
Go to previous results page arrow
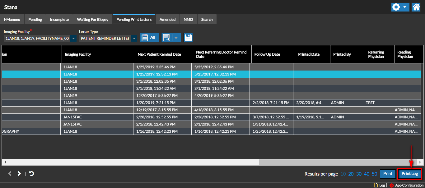[10, 174]
